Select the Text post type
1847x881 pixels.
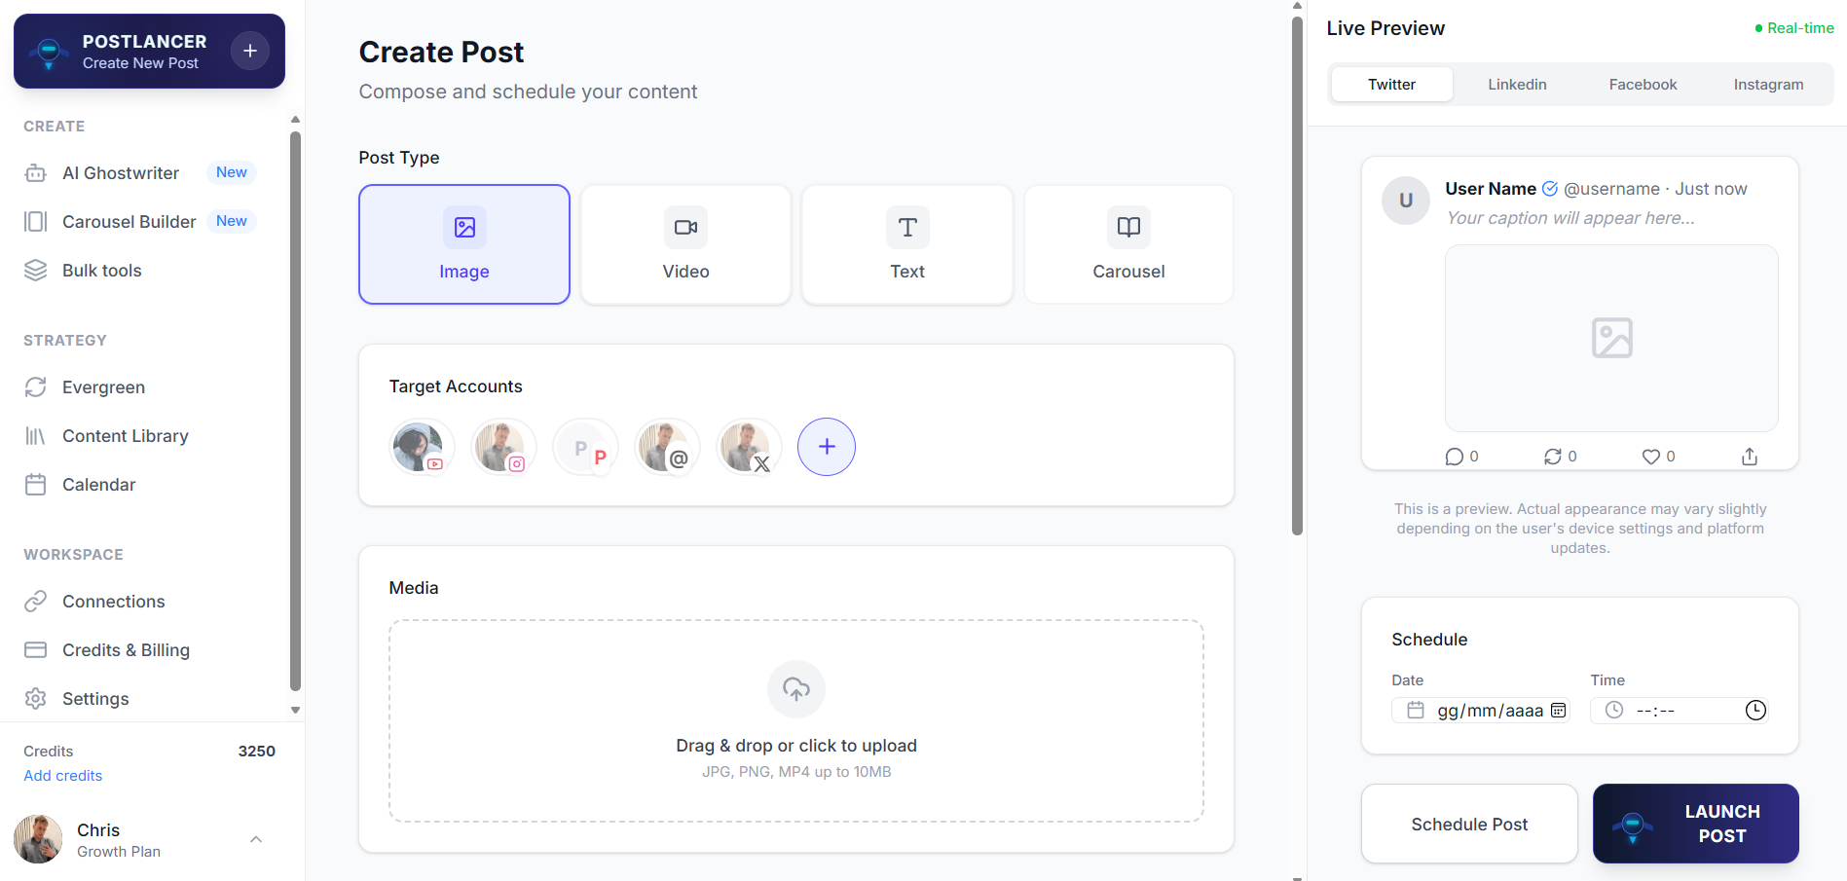906,244
